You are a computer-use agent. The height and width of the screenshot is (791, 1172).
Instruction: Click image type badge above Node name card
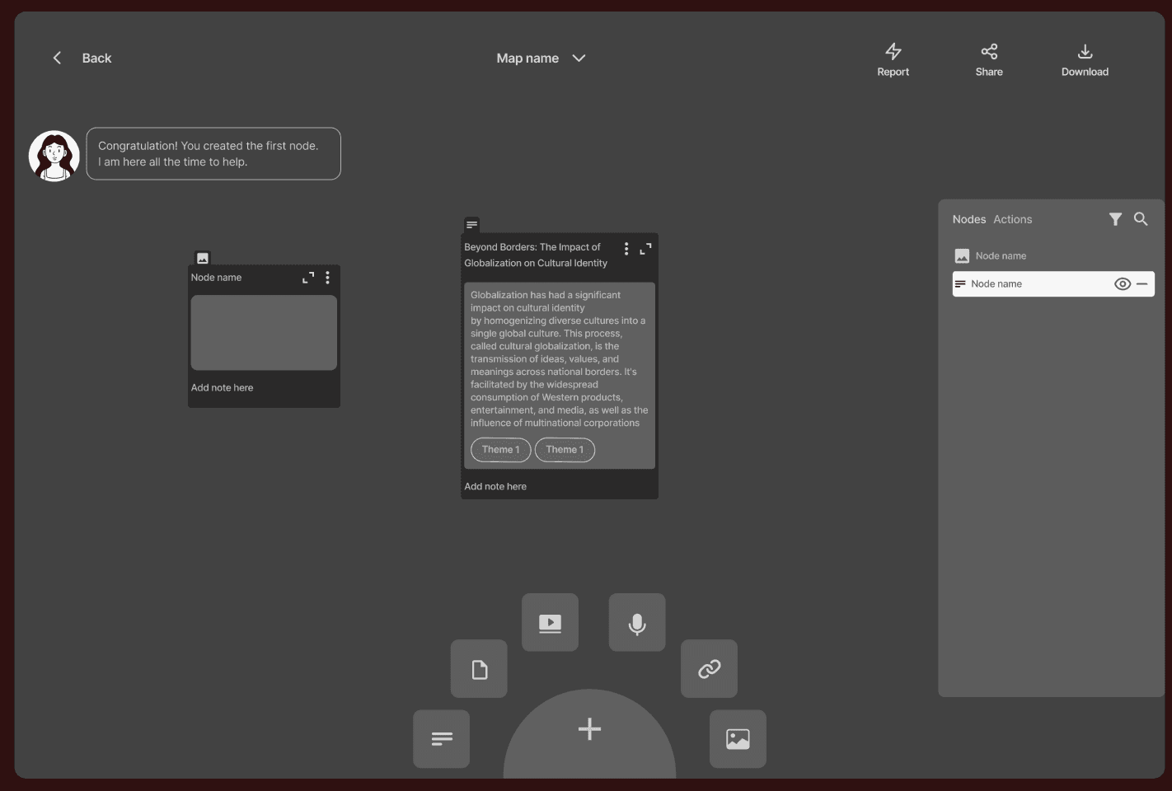click(x=203, y=258)
